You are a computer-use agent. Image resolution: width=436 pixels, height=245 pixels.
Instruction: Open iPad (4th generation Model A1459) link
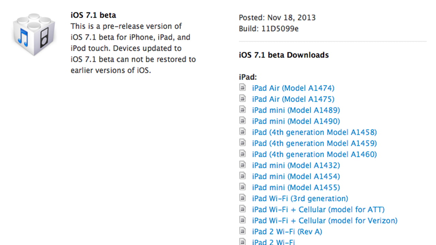pos(314,143)
